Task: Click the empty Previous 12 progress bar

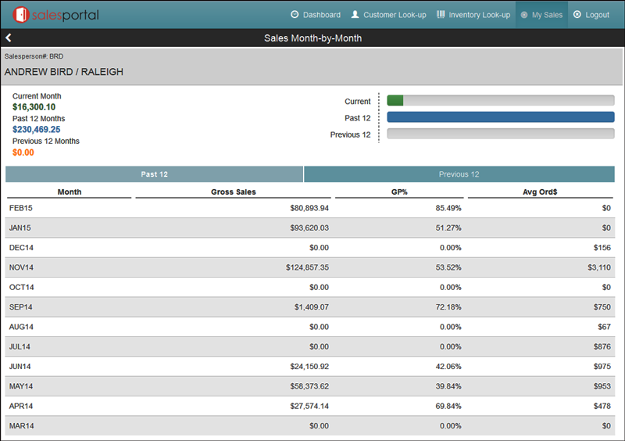Action: [500, 134]
